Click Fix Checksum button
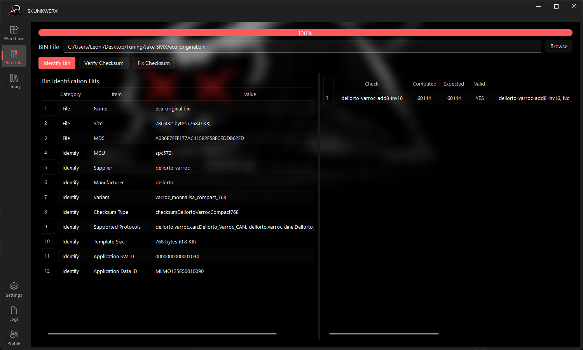Screen dimensions: 583x350 click(x=154, y=63)
